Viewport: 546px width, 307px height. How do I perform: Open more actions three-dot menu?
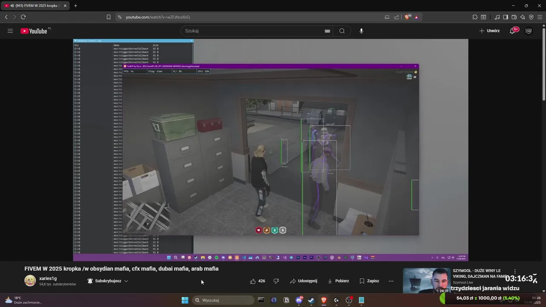391,281
